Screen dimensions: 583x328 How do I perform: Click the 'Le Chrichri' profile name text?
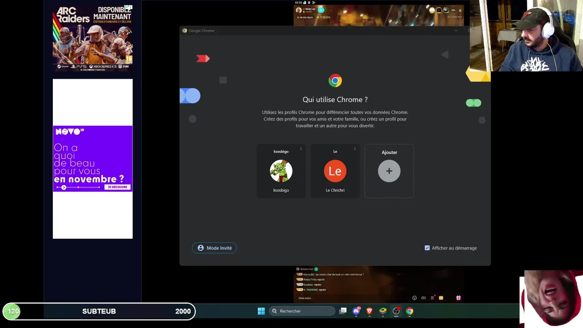[x=335, y=190]
